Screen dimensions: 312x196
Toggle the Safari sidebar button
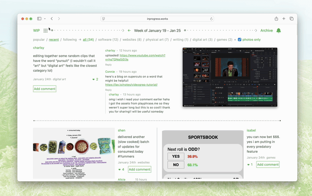point(39,19)
